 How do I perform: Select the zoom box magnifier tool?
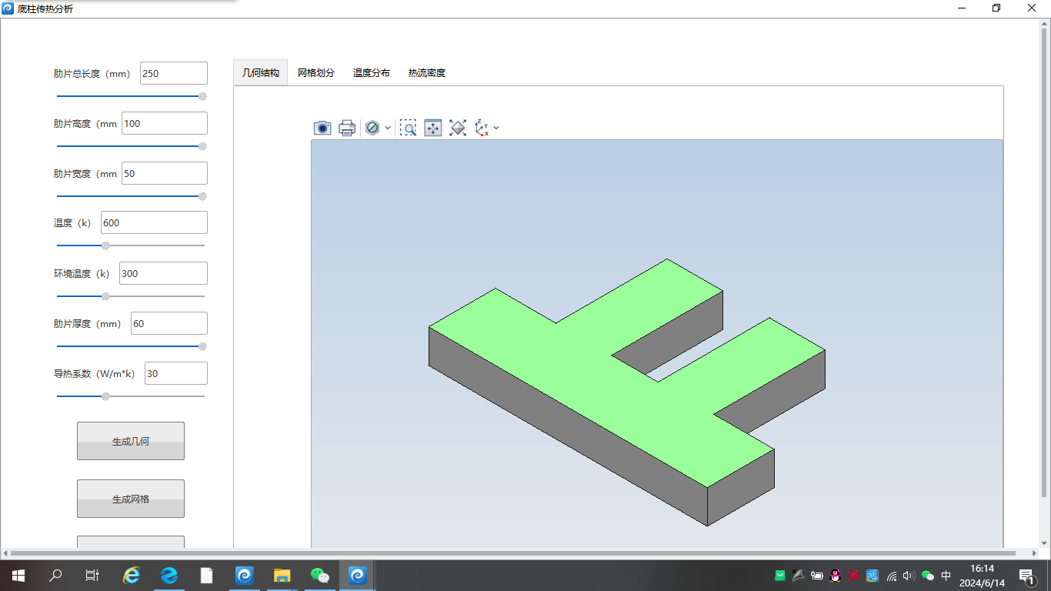[408, 128]
